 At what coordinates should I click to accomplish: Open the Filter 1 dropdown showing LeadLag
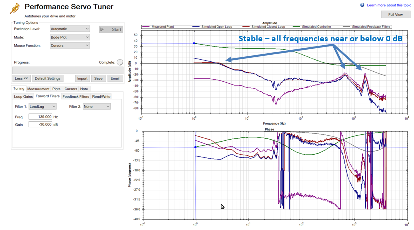(42, 106)
